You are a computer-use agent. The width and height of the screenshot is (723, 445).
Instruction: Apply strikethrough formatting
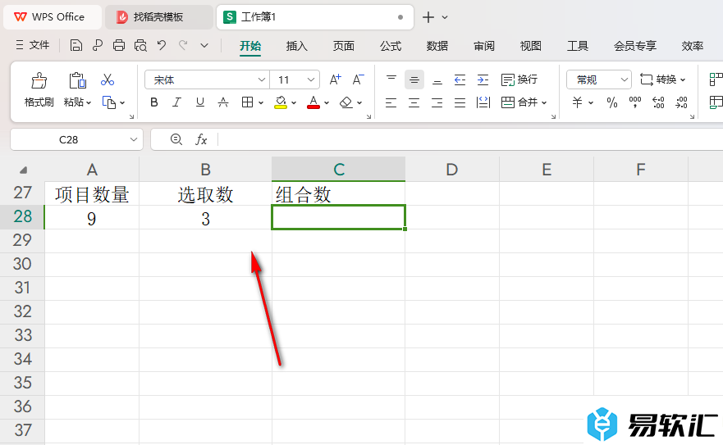point(223,102)
